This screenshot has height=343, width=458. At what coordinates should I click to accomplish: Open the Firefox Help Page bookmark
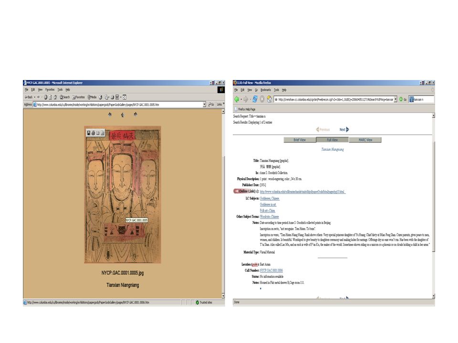245,109
